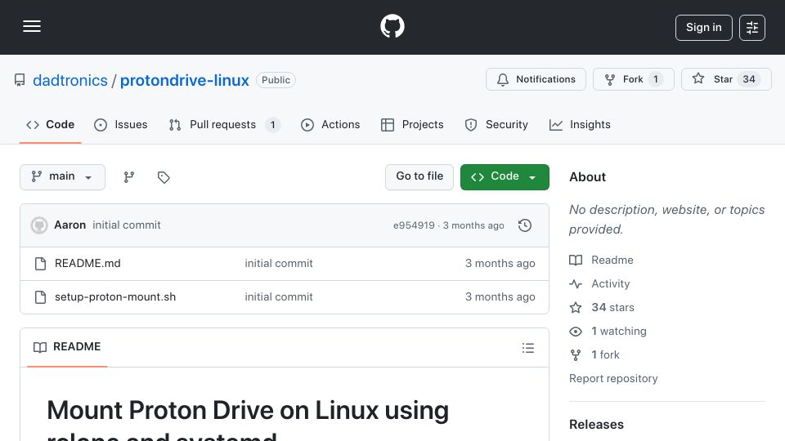Open the Pull requests tab
785x441 pixels.
point(224,124)
